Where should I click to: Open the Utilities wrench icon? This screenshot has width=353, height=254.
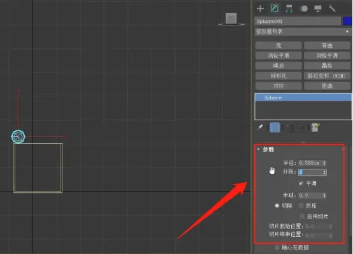click(x=332, y=8)
